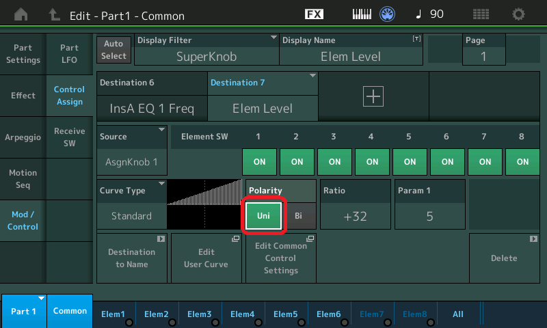
Task: Tap the keyboard live set icon
Action: (x=362, y=14)
